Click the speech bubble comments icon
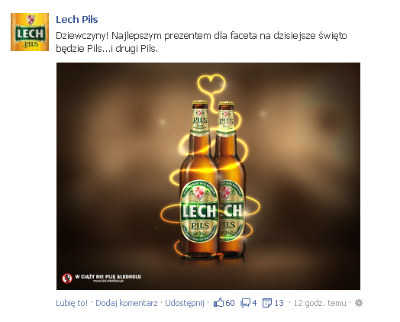Screen dimensions: 400x322 (245, 303)
